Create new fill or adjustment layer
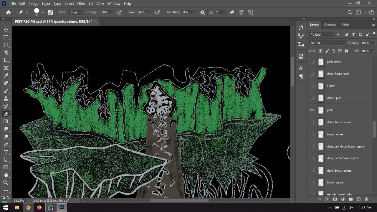Screen dimensions: 377x212 pos(343,199)
